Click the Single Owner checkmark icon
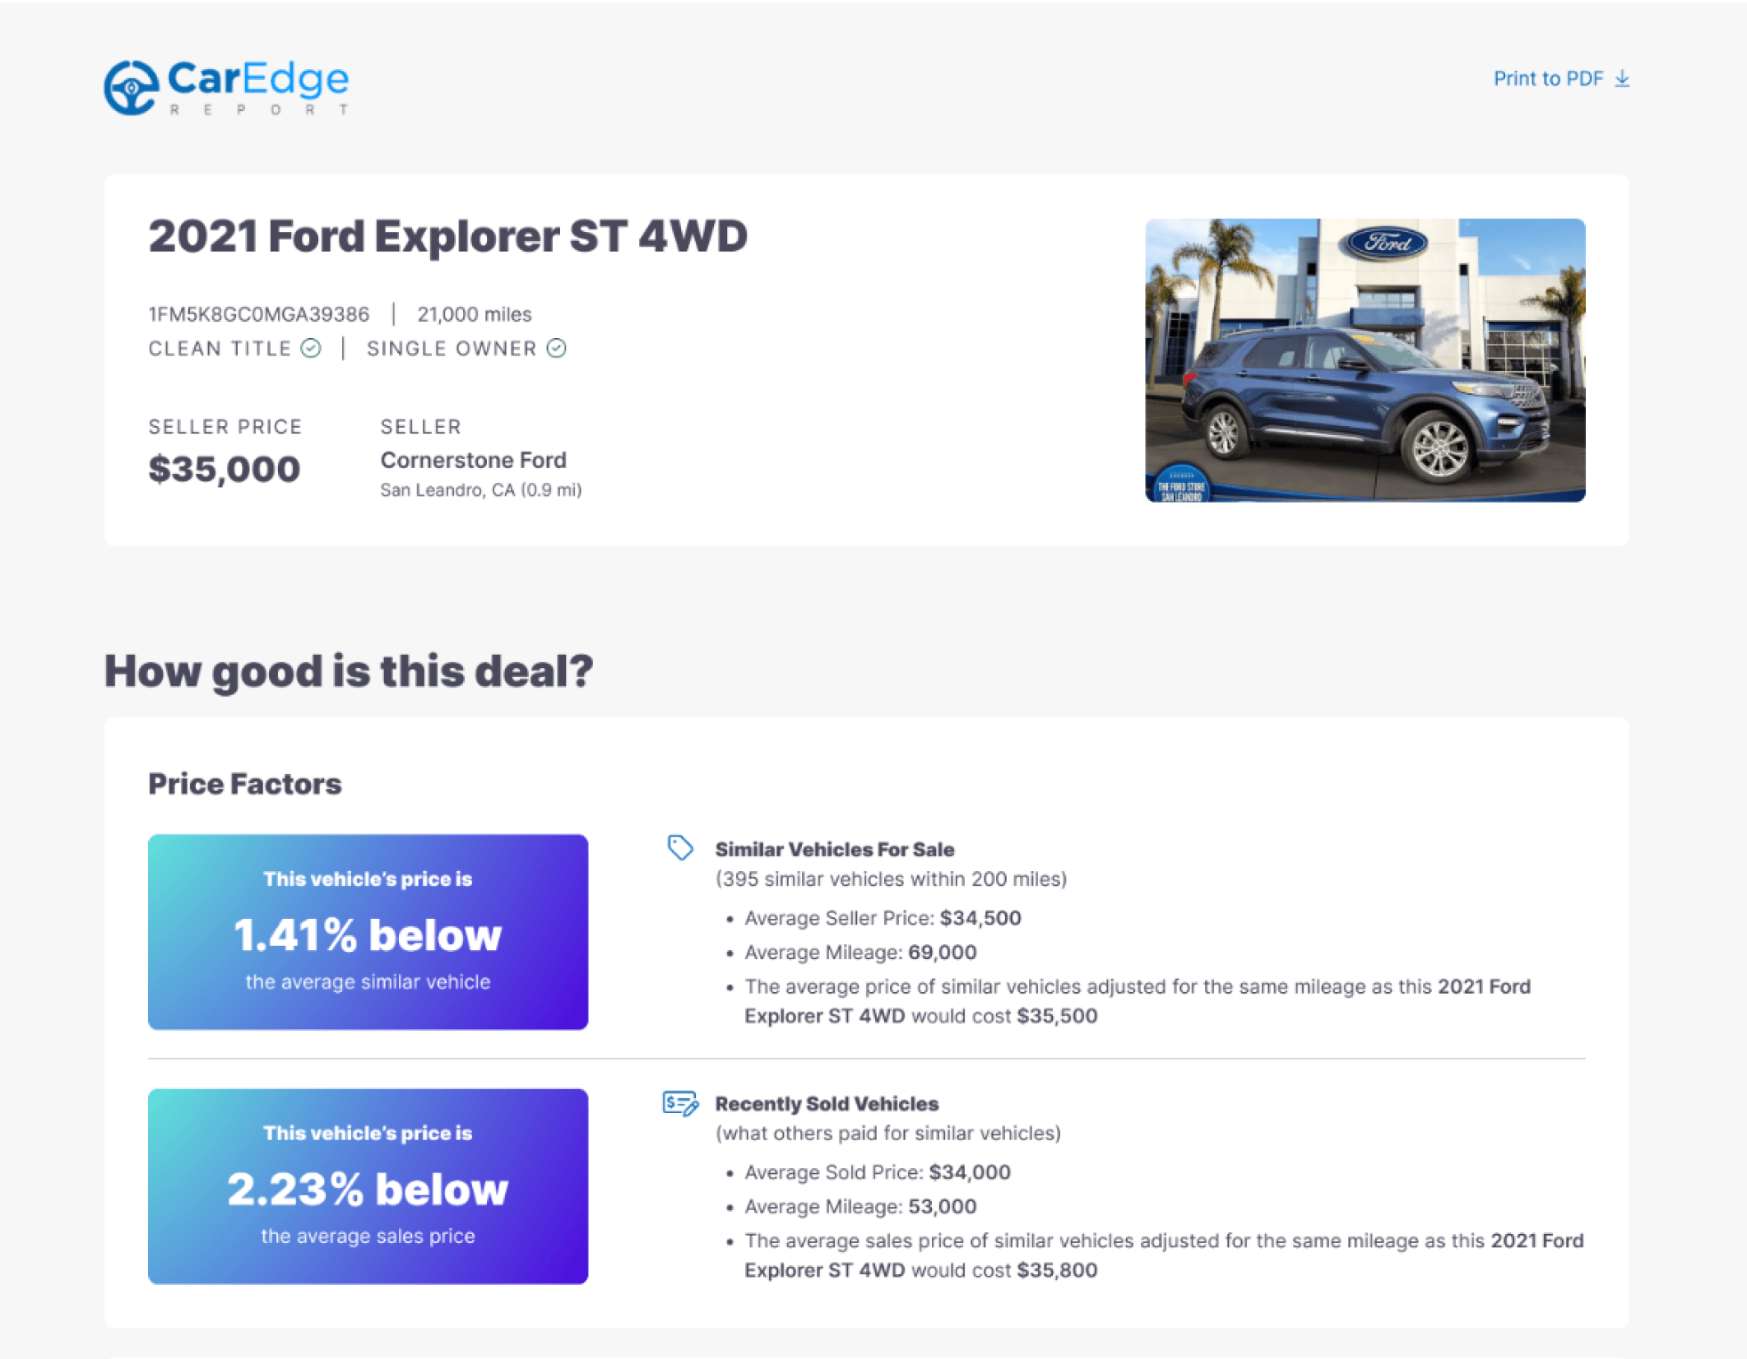Viewport: 1747px width, 1359px height. pyautogui.click(x=557, y=349)
